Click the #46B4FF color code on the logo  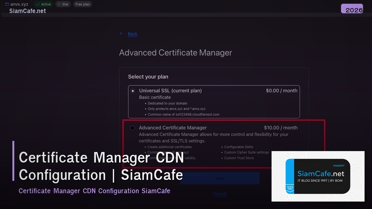(x=339, y=166)
